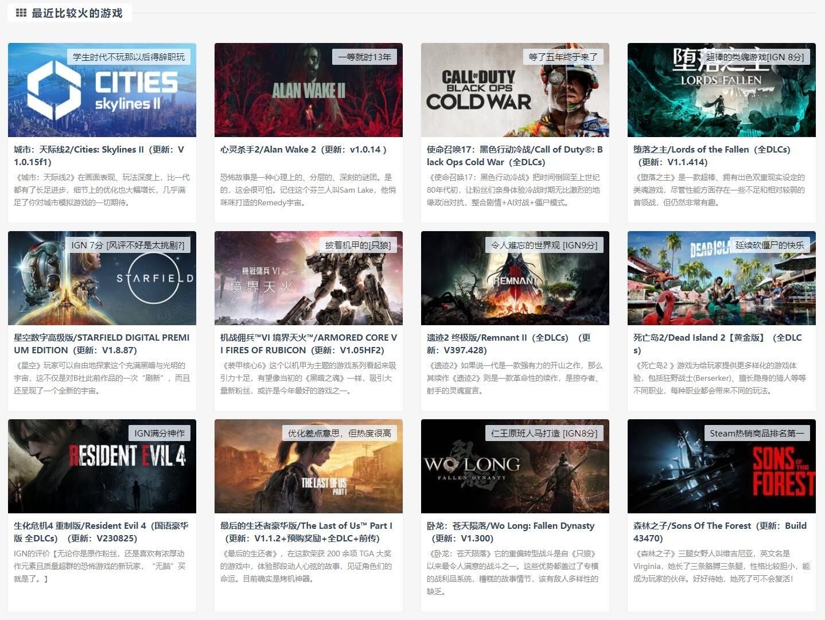Viewport: 825px width, 620px height.
Task: Click the 'Steam热销商品排名第一' tag label
Action: [757, 433]
